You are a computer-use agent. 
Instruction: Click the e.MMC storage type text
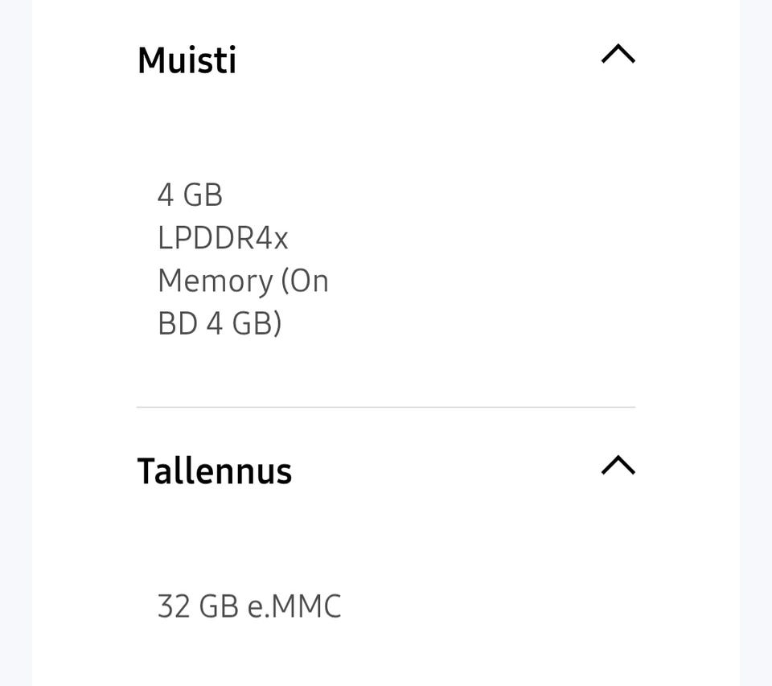[294, 606]
